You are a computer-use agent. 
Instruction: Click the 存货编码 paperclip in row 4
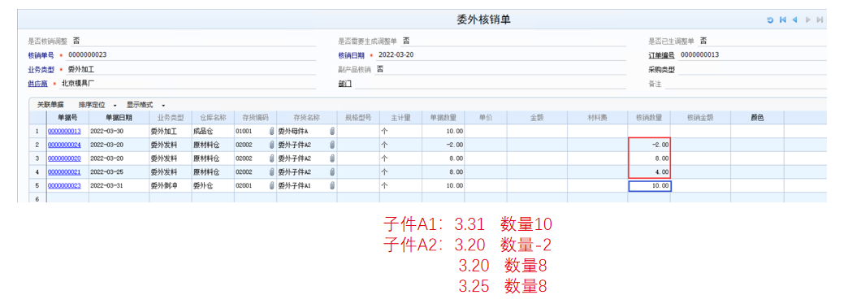pos(272,171)
